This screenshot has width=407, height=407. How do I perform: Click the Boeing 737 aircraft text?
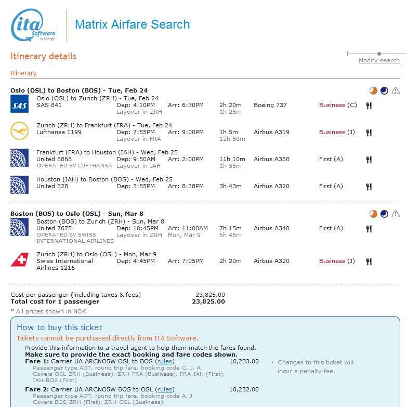coord(270,105)
